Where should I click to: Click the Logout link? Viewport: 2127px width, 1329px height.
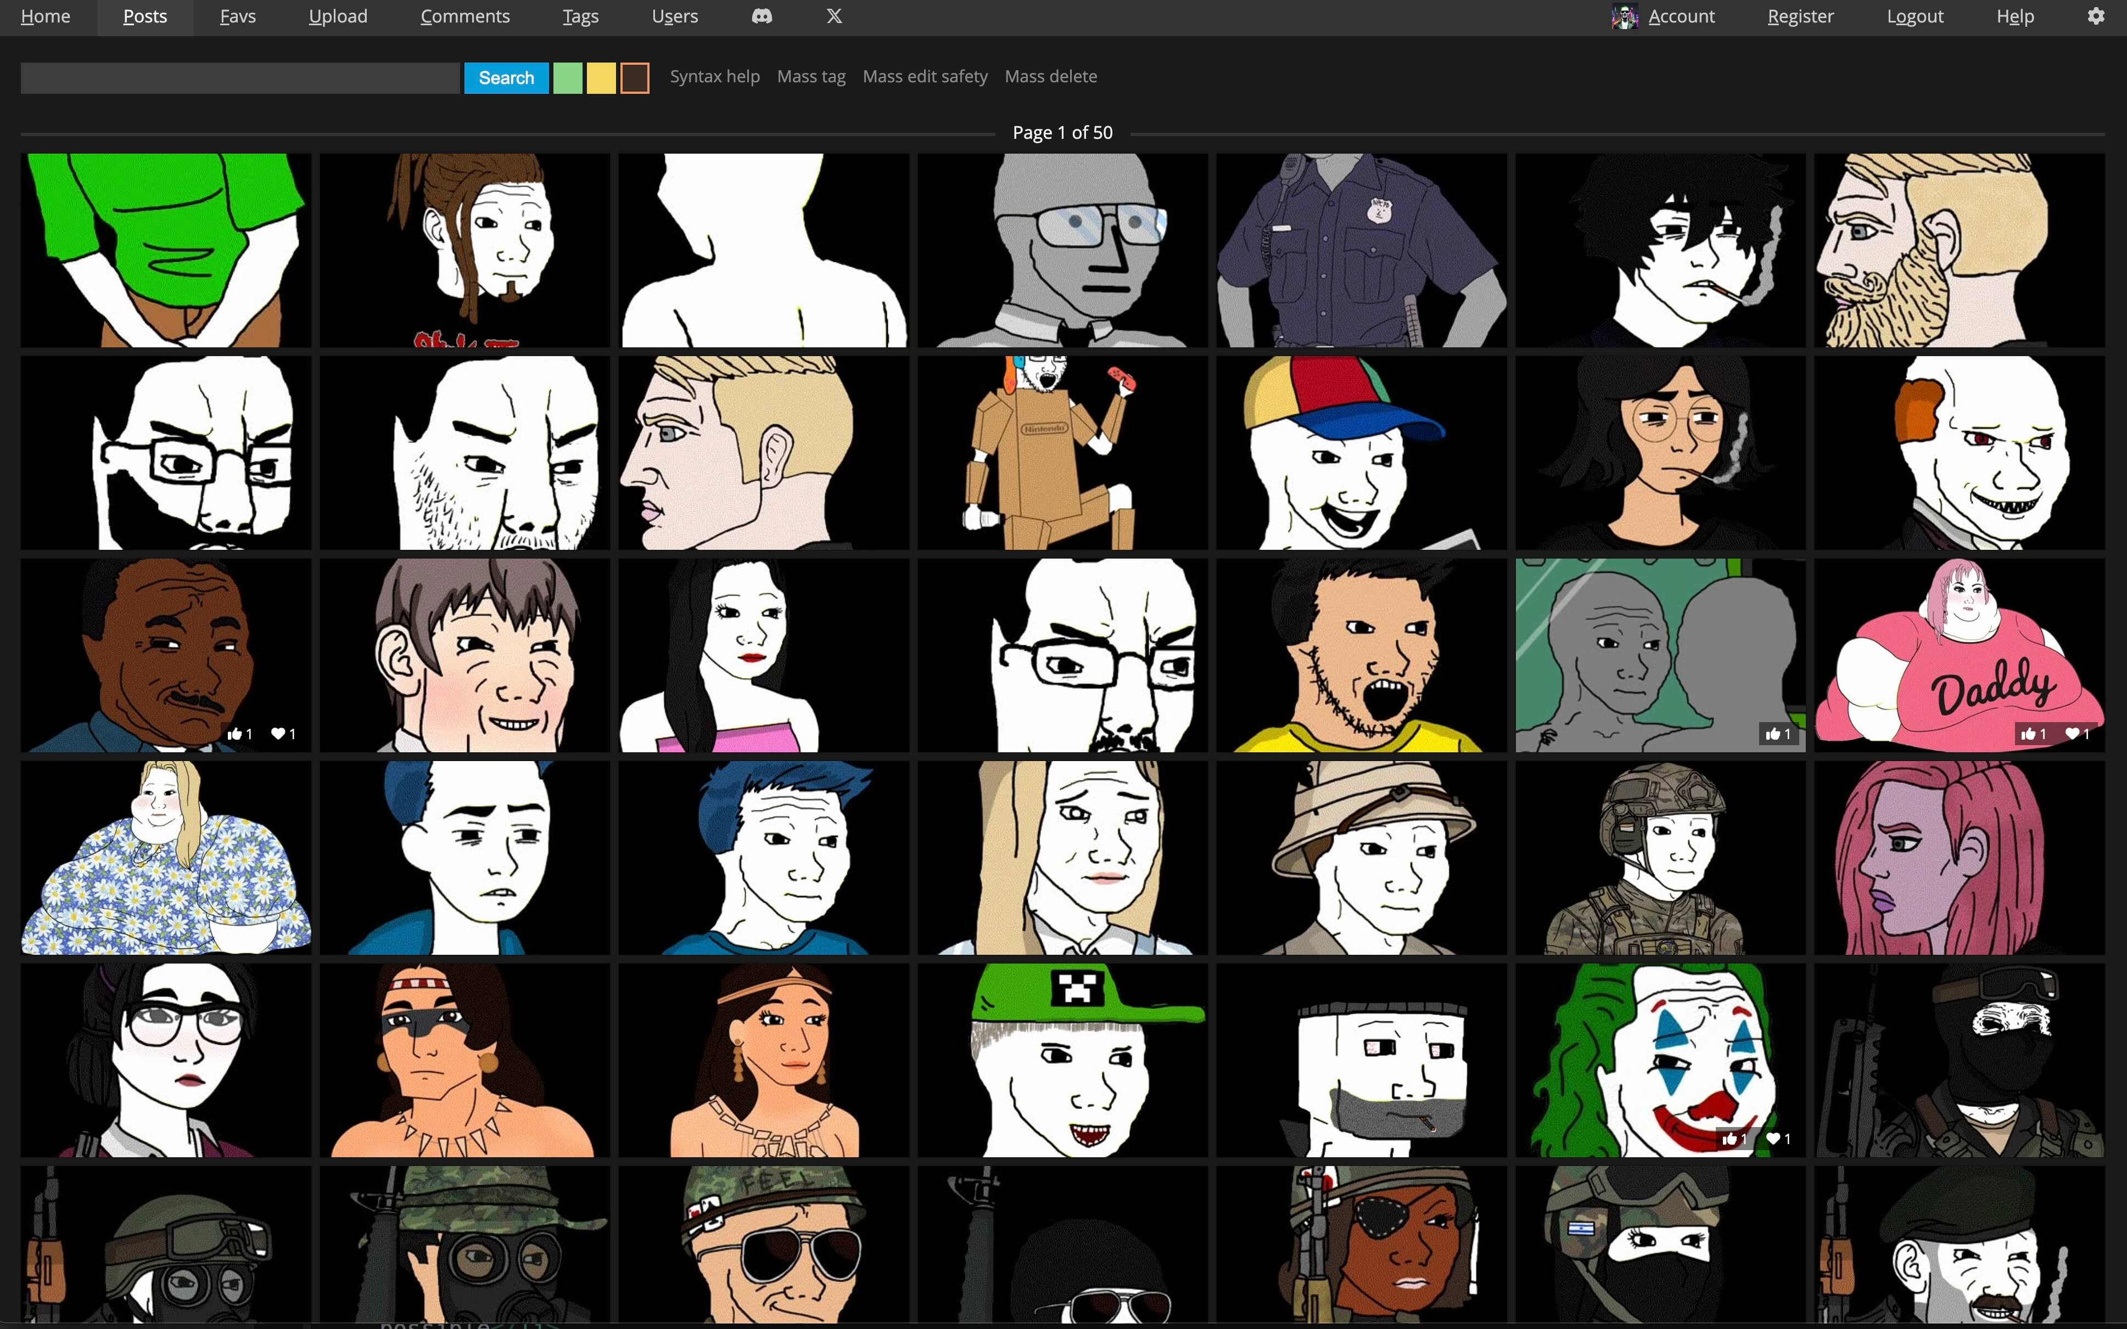pyautogui.click(x=1914, y=16)
